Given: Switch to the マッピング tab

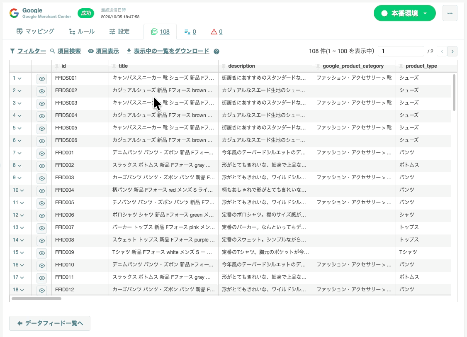Looking at the screenshot, I should pyautogui.click(x=35, y=32).
